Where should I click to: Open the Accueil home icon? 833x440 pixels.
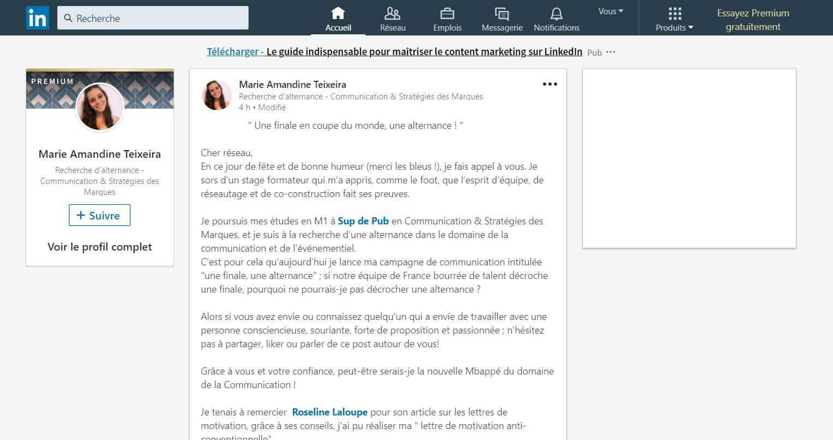click(x=338, y=13)
